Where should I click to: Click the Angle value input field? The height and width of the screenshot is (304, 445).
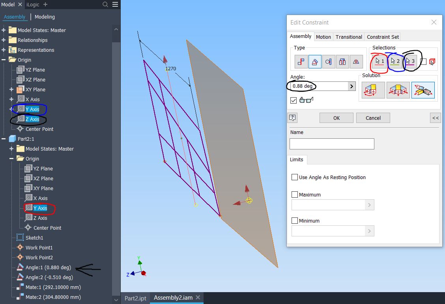click(319, 86)
